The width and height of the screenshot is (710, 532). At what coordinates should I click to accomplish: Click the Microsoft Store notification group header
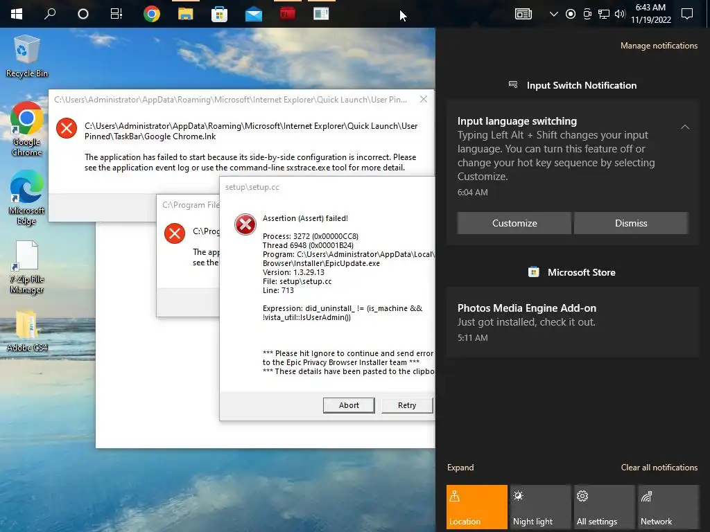tap(572, 272)
